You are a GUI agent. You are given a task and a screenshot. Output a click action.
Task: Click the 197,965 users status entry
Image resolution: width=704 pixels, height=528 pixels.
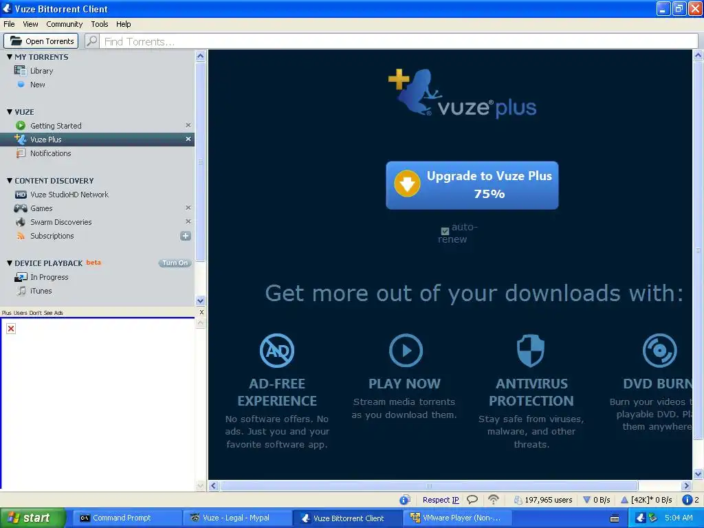tap(543, 500)
